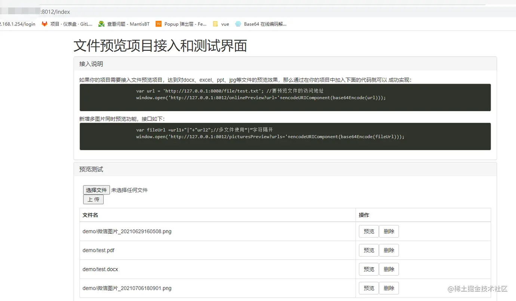Click file name demo/微信图片_20210629160508.png
516x301 pixels.
127,231
